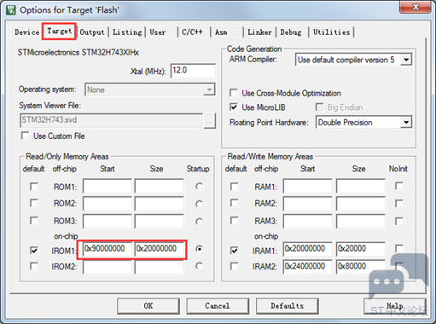Click the IRAM2 Size field 0x80000
Screen dimensions: 436x324
[361, 267]
